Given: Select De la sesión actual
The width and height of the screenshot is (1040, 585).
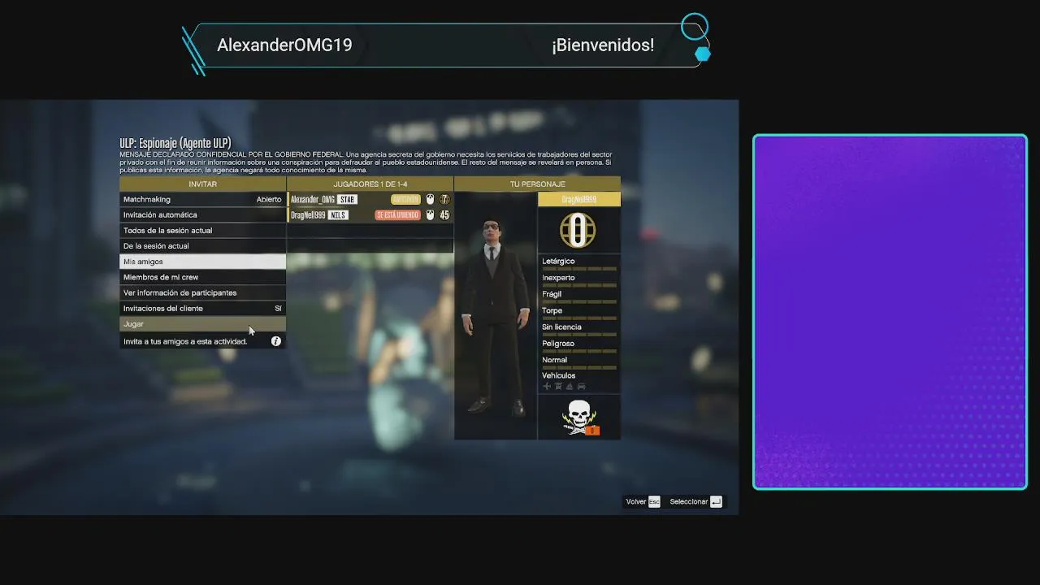Looking at the screenshot, I should [x=202, y=245].
